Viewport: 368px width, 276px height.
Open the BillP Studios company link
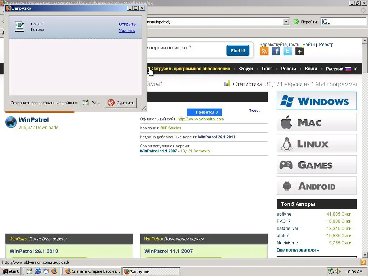tap(171, 128)
